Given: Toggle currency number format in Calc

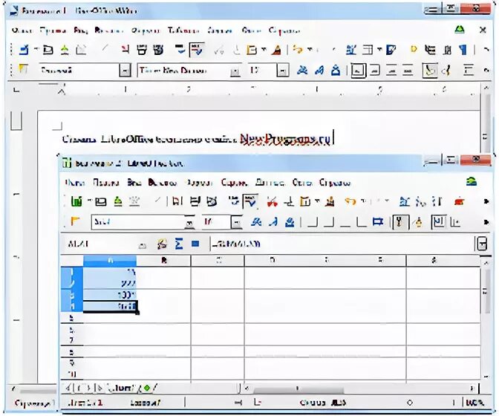Looking at the screenshot, I should (x=400, y=222).
